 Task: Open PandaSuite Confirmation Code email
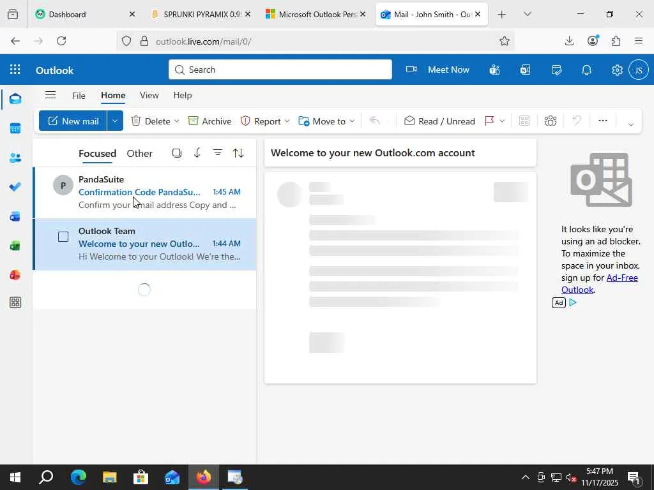tap(145, 192)
